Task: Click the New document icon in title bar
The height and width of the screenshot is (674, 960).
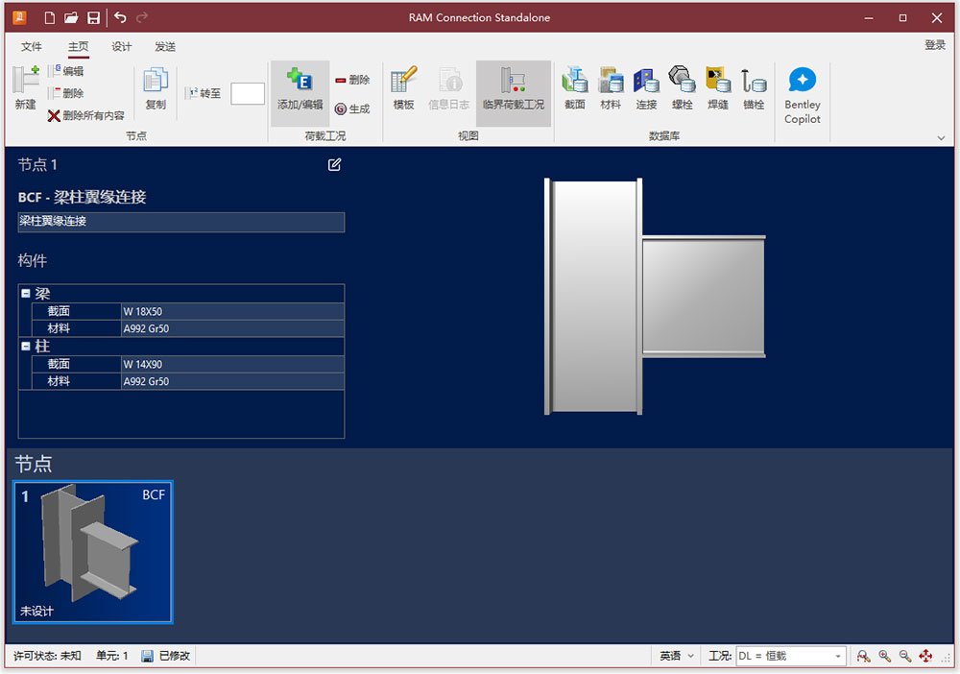Action: point(50,17)
